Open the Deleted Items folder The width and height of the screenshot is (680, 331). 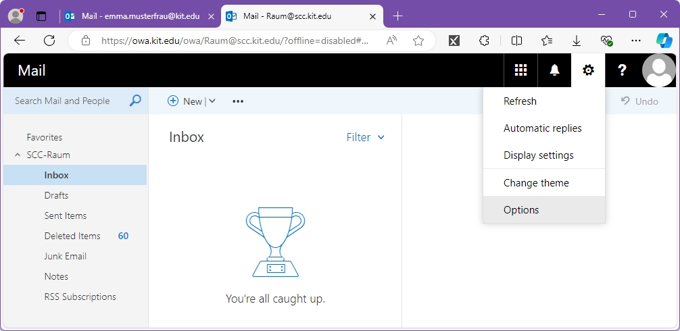(72, 236)
